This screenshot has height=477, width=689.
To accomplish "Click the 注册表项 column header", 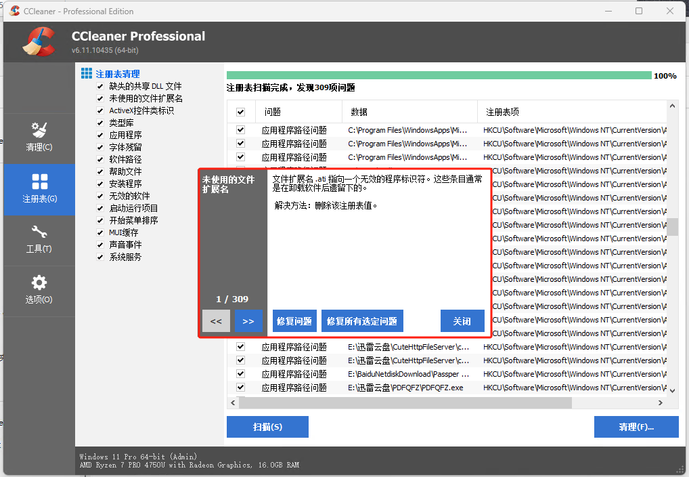I will pos(572,112).
